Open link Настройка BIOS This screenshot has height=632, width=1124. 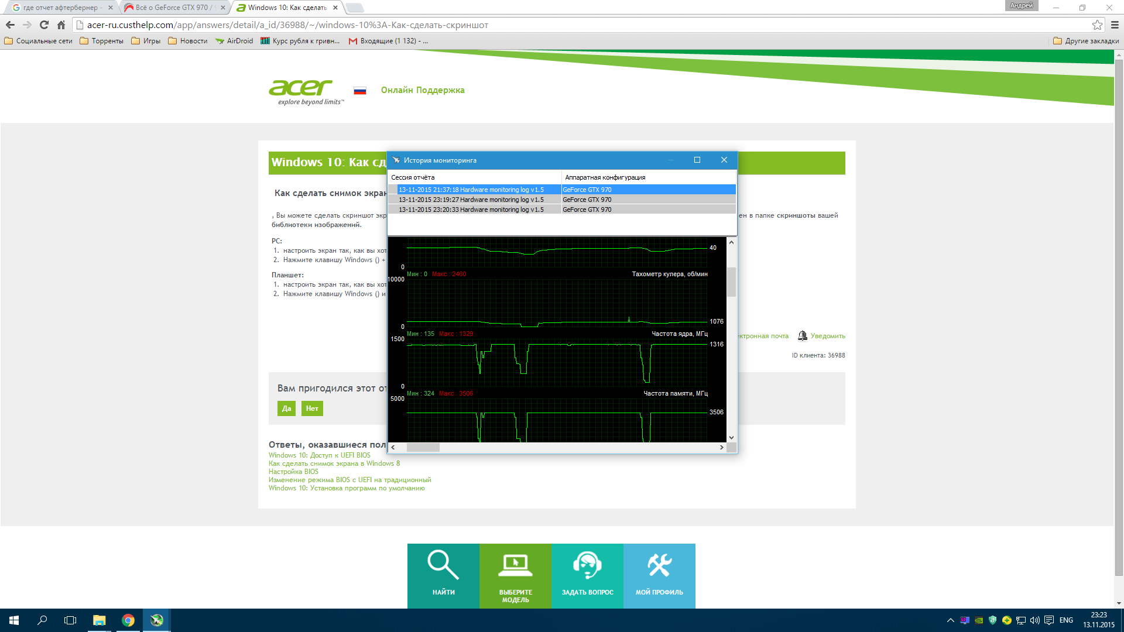293,472
